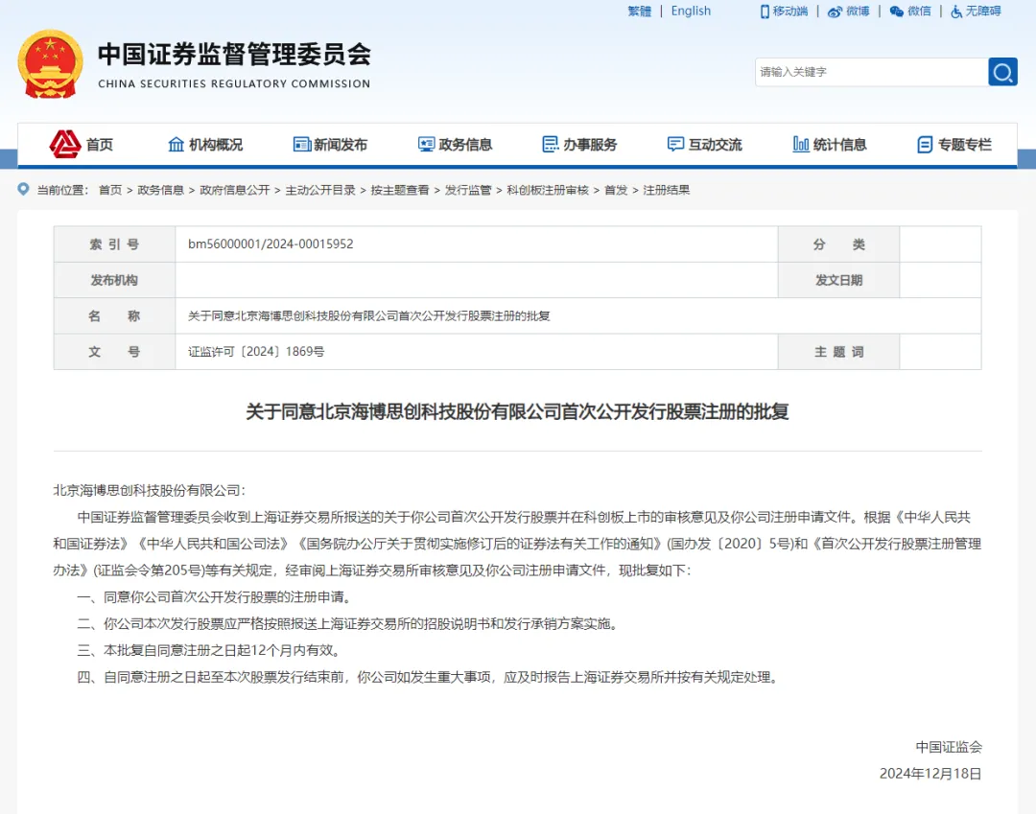Select 互动交流 in the navigation bar
The height and width of the screenshot is (814, 1036).
click(x=704, y=145)
